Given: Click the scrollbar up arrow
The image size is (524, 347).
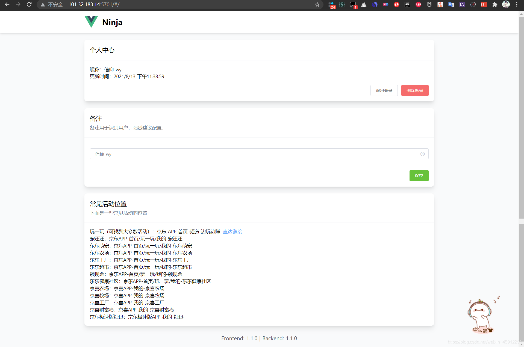Looking at the screenshot, I should [x=521, y=14].
